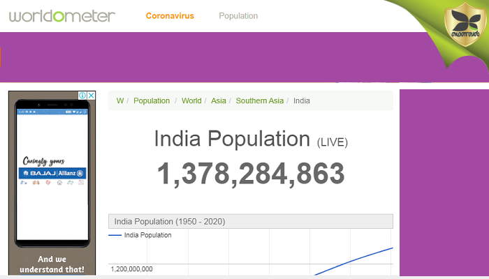
Task: Open the Population breadcrumb link
Action: pyautogui.click(x=152, y=100)
